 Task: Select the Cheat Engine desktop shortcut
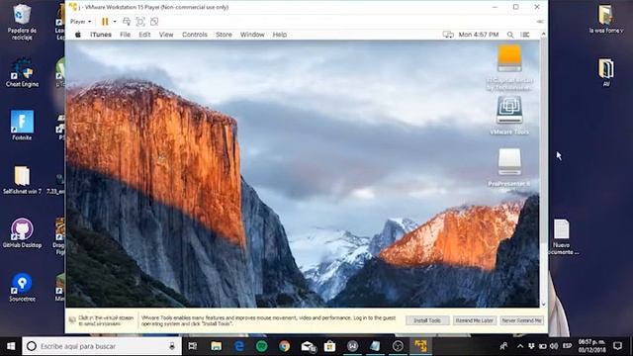click(22, 72)
